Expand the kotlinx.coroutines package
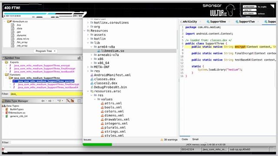The width and height of the screenshot is (278, 156). point(88,23)
